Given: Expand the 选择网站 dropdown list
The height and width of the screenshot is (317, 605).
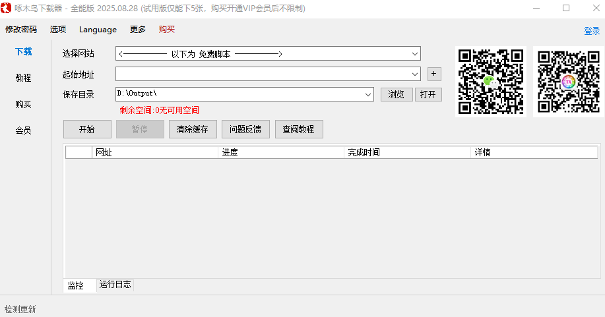Looking at the screenshot, I should click(x=415, y=54).
